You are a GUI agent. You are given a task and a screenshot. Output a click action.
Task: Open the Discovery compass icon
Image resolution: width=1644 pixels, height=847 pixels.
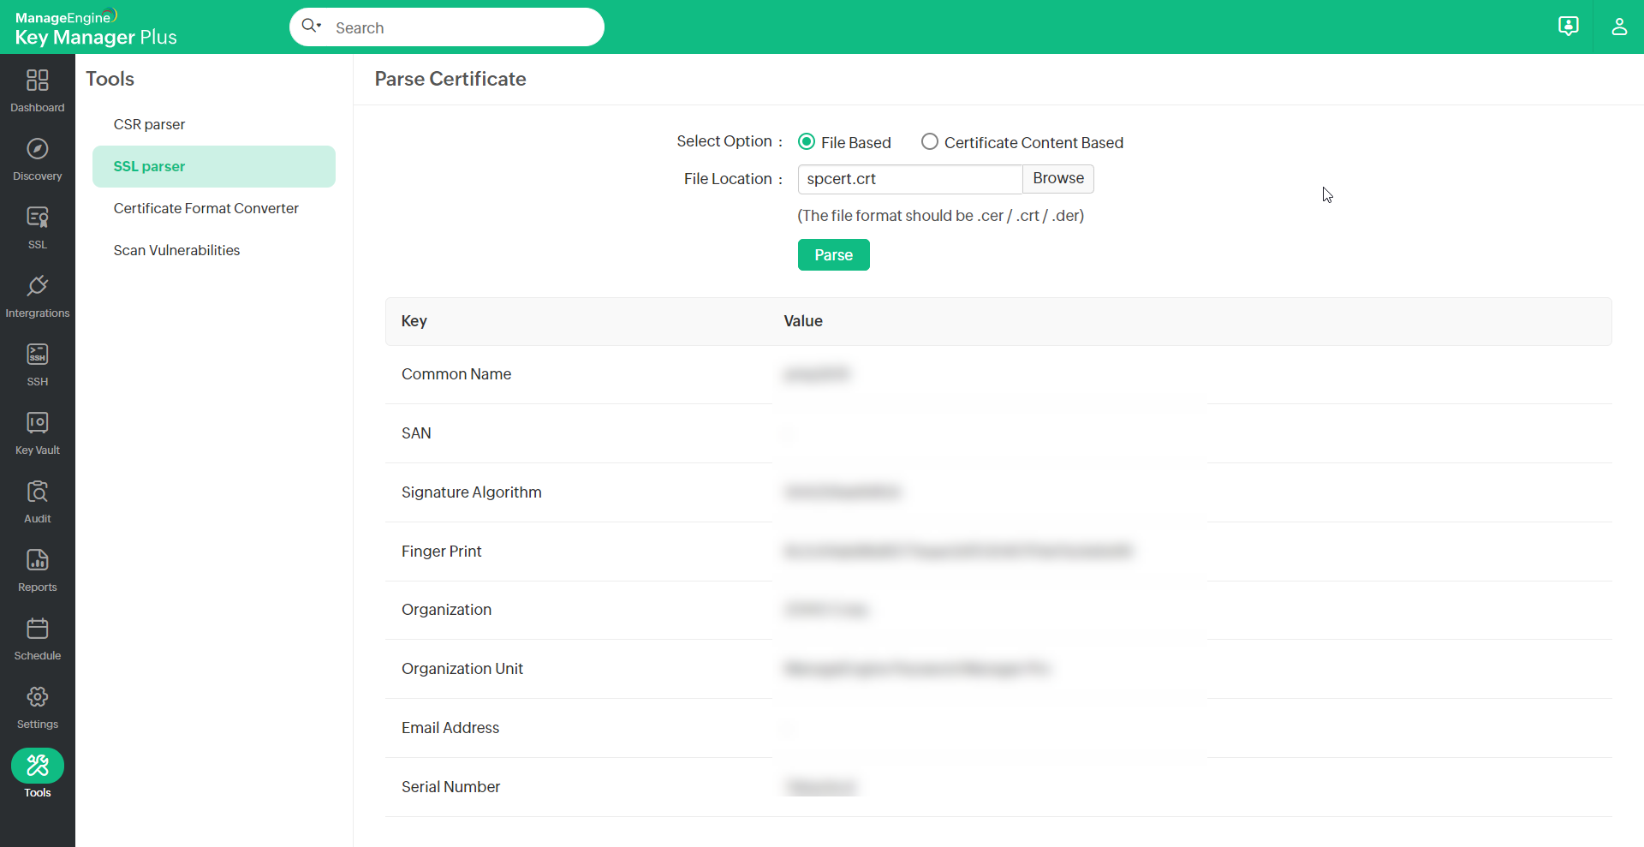(x=38, y=149)
